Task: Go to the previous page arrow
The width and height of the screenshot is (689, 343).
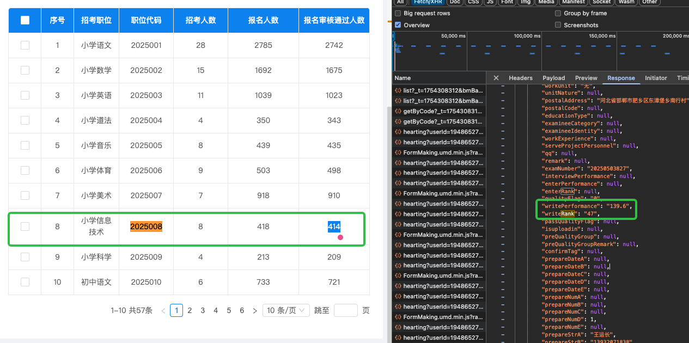Action: tap(163, 310)
